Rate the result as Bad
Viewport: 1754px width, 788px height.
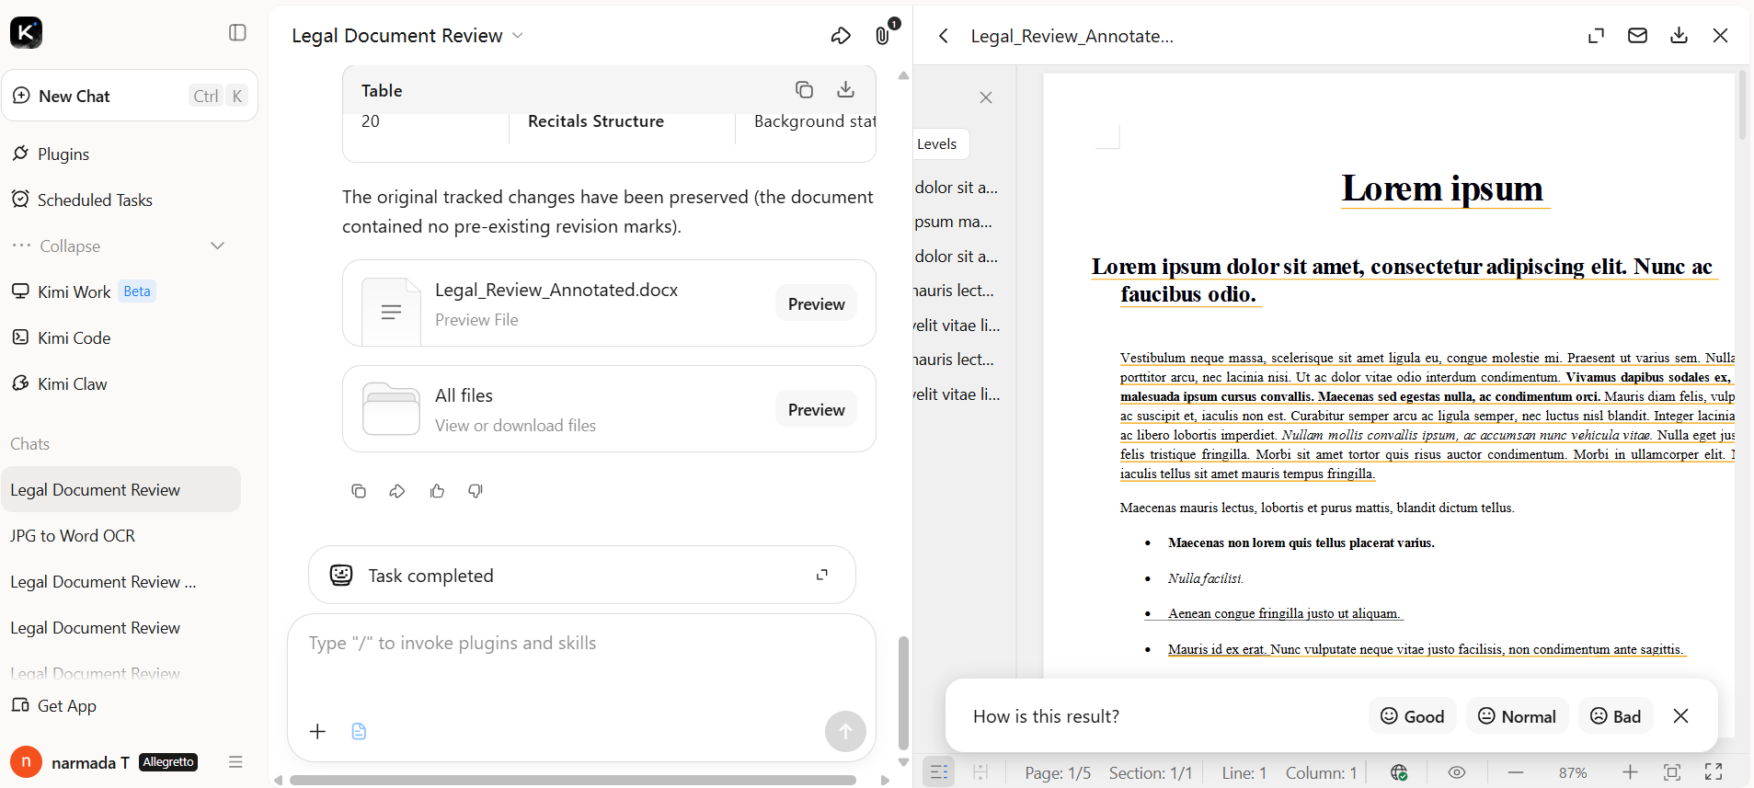click(x=1615, y=715)
